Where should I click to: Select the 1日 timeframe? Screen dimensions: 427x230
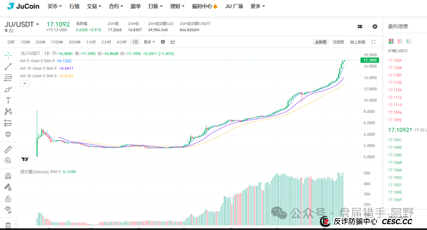tap(135, 41)
